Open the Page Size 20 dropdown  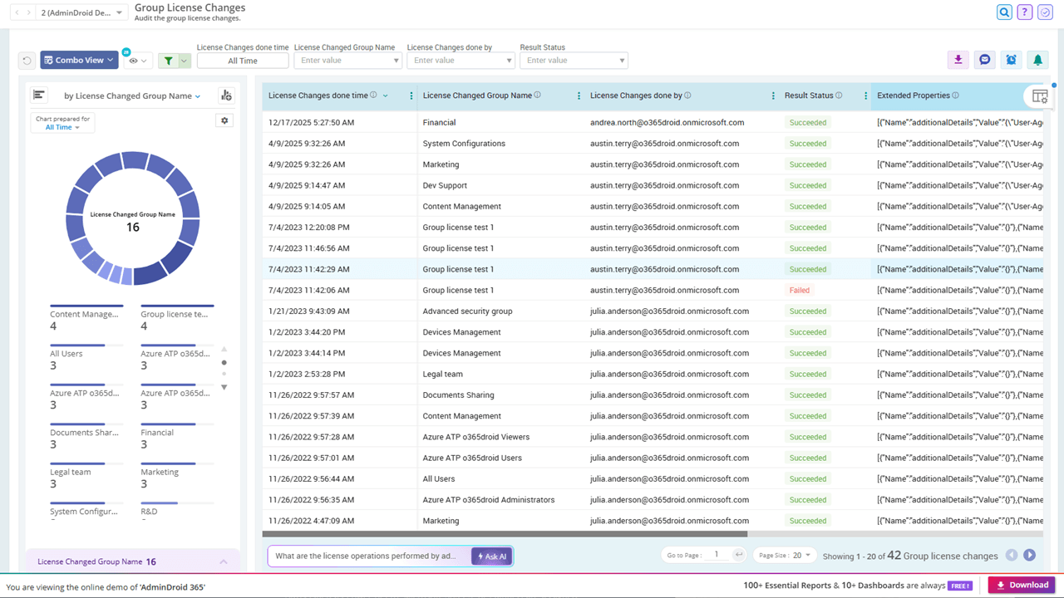click(x=785, y=555)
